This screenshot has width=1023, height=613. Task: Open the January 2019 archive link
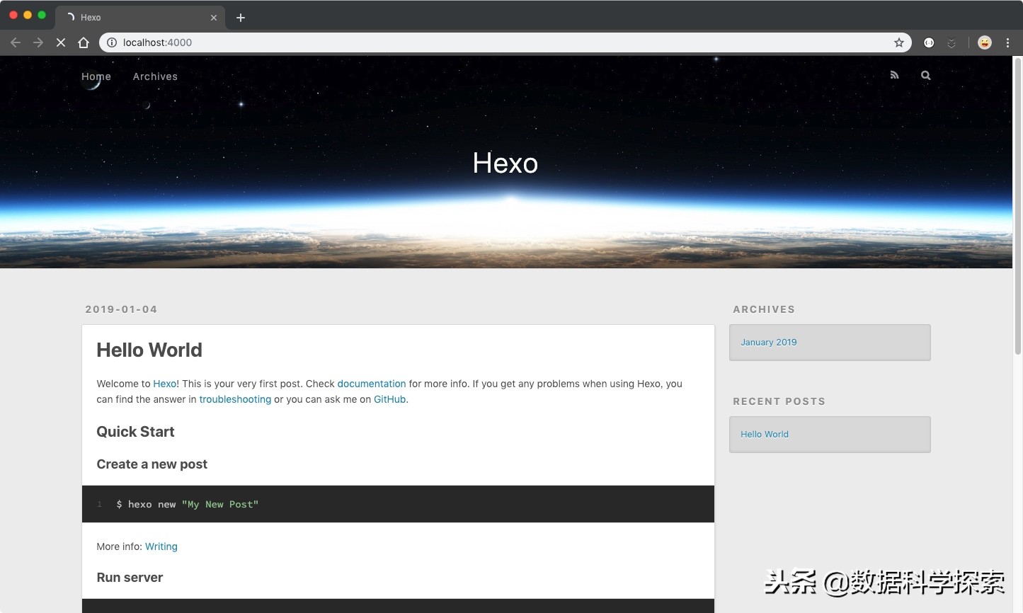(769, 342)
